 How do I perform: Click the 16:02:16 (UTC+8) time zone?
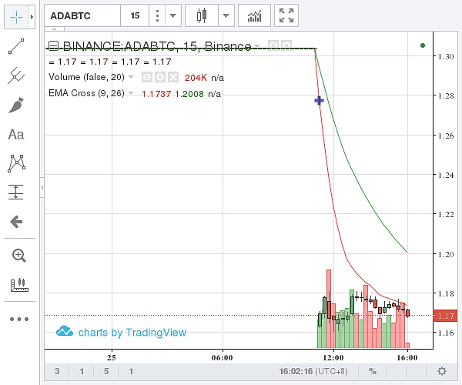click(313, 371)
